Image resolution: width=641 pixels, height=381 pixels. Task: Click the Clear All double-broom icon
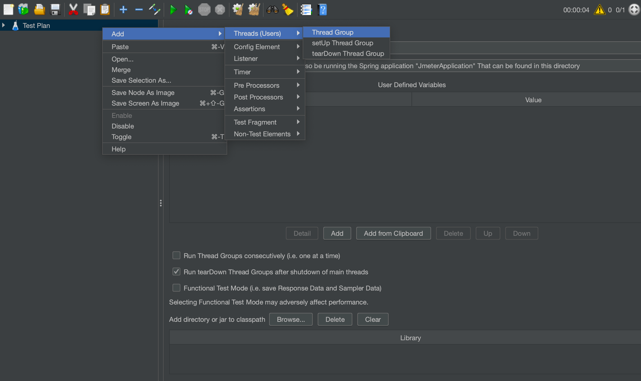pos(254,9)
